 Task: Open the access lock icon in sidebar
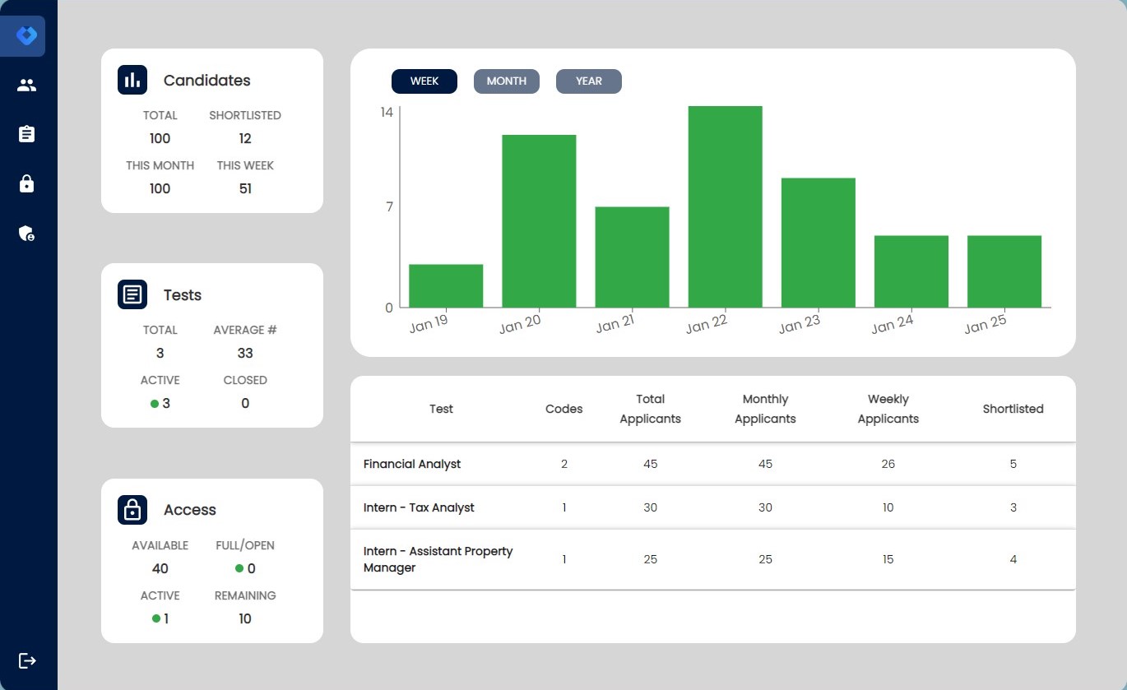[x=26, y=183]
